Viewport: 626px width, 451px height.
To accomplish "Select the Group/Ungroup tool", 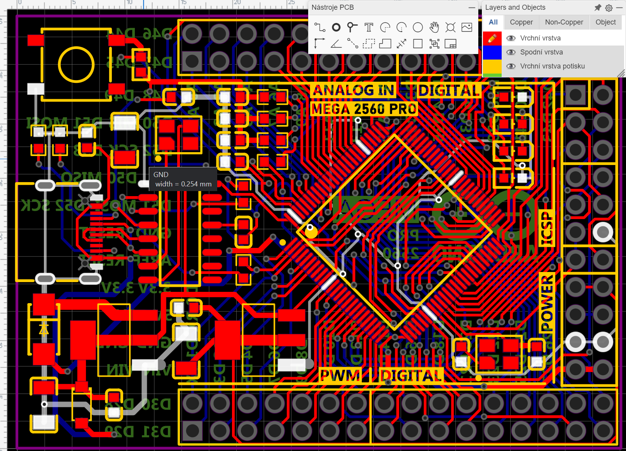I will coord(434,44).
